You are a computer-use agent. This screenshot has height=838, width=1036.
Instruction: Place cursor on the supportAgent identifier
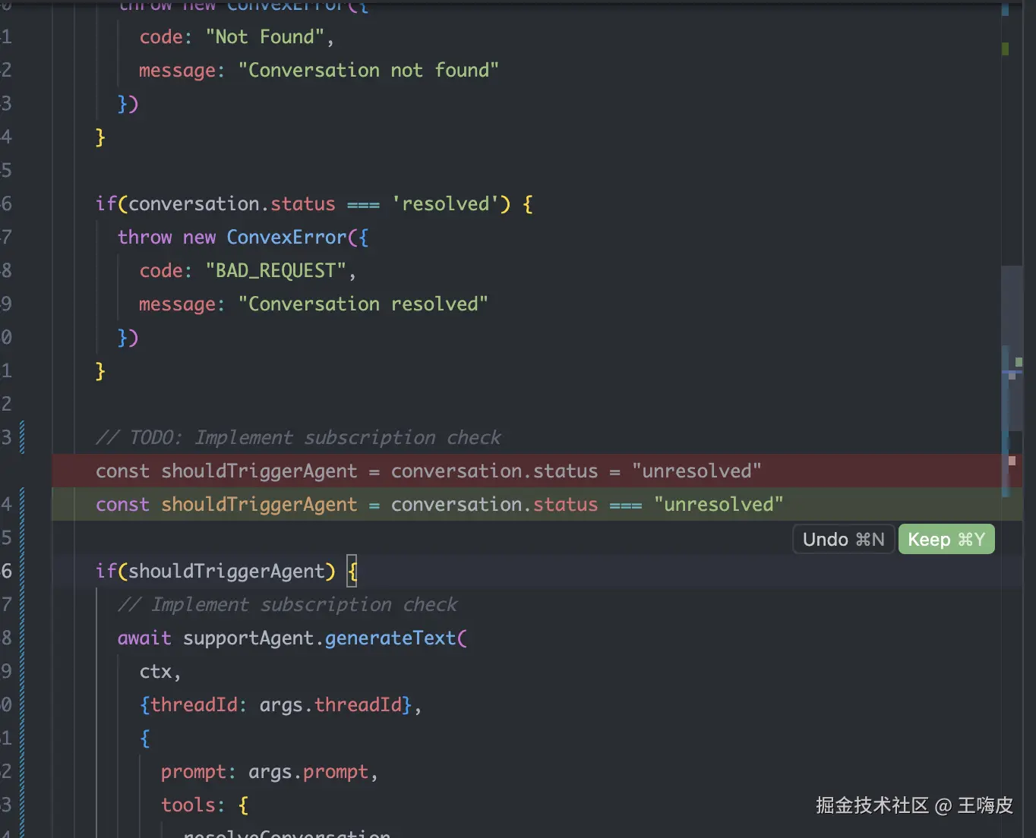[x=248, y=638]
